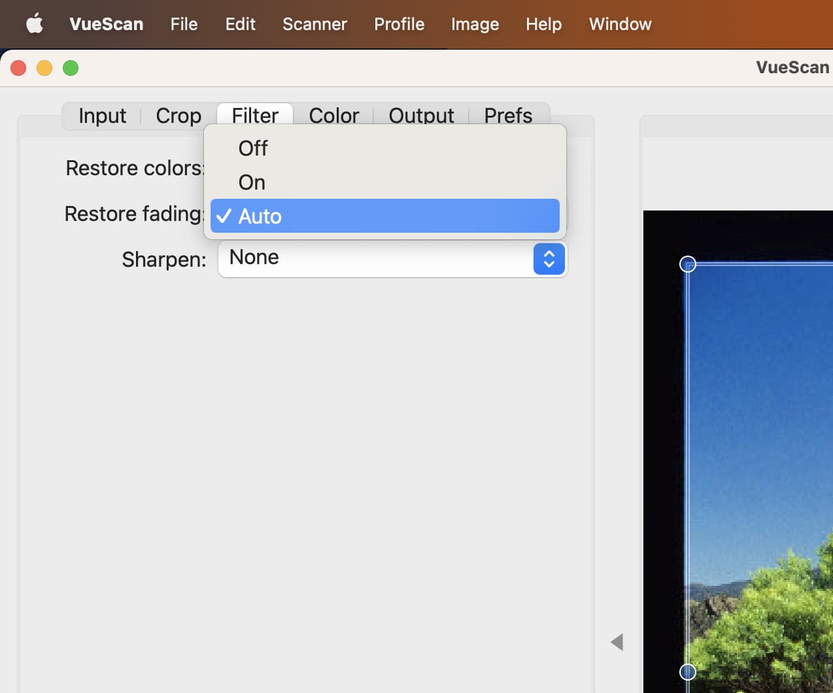
Task: Click the Sharpen dropdown stepper arrows
Action: (549, 259)
